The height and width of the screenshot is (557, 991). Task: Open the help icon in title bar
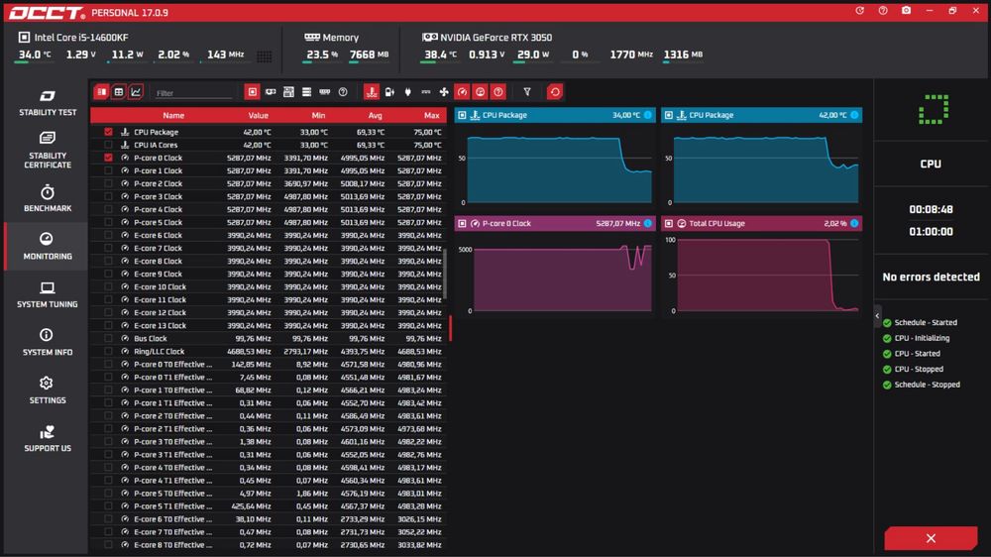(x=883, y=11)
